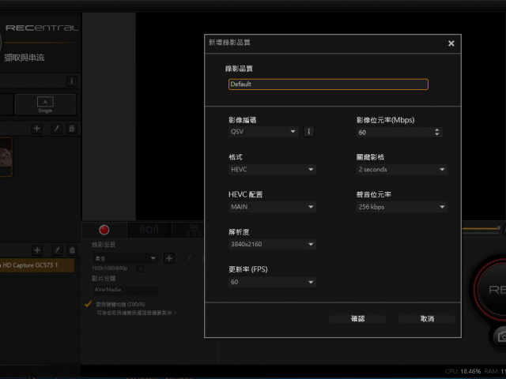Open the 錄影品質 preset dropdown in main window

pyautogui.click(x=125, y=258)
